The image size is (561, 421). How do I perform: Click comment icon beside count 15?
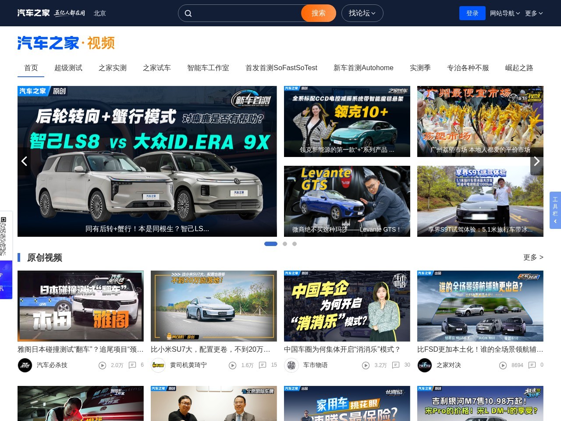[x=263, y=365]
